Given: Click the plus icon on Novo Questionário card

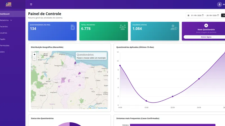Looking at the screenshot, I should (206, 25).
